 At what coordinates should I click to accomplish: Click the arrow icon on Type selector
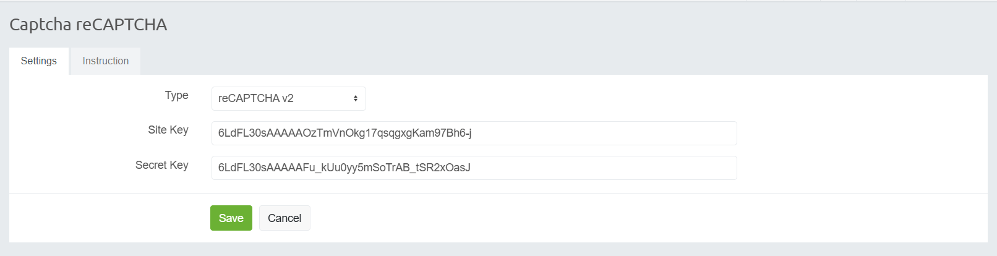[356, 99]
